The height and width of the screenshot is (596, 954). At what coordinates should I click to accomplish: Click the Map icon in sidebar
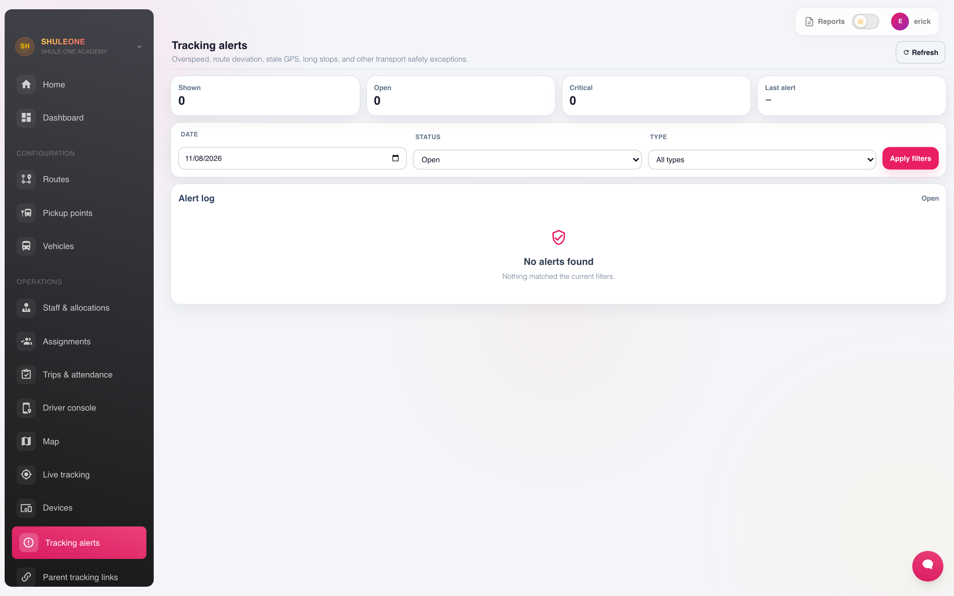point(26,441)
